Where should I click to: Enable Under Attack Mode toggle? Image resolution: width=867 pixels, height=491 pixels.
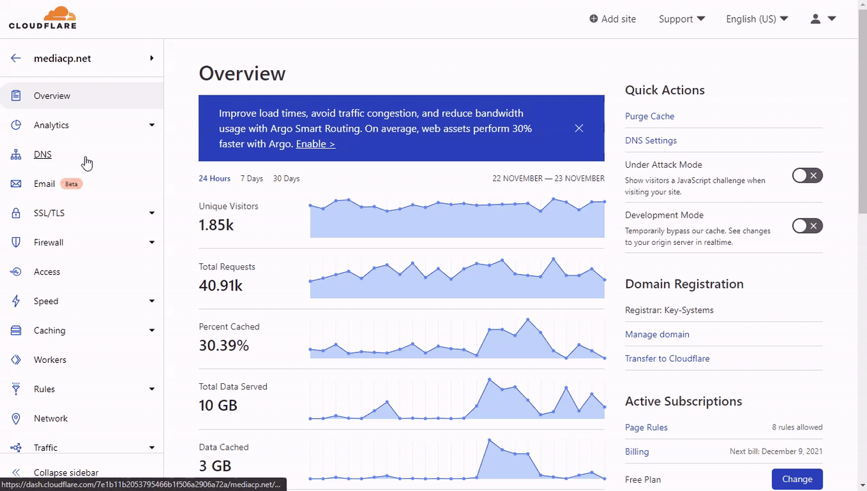pos(807,176)
